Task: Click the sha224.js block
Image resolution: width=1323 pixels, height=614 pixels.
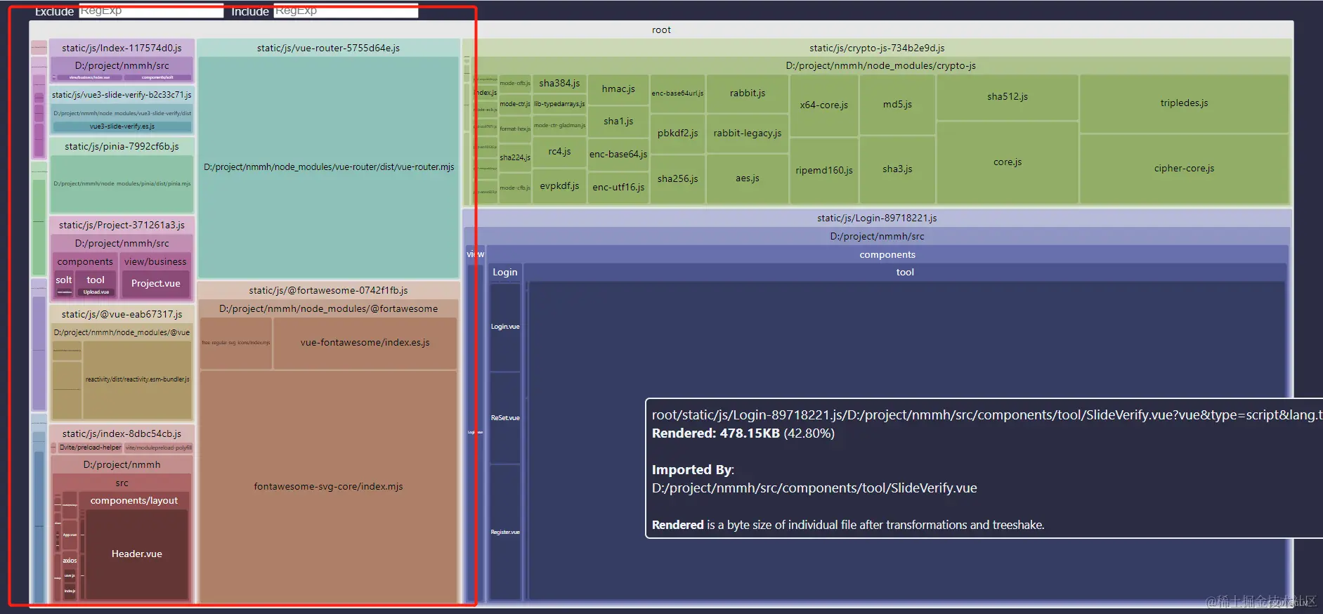Action: coord(514,157)
